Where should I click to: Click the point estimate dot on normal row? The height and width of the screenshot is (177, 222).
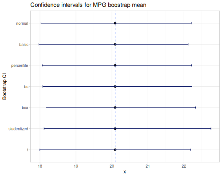[x=115, y=23]
